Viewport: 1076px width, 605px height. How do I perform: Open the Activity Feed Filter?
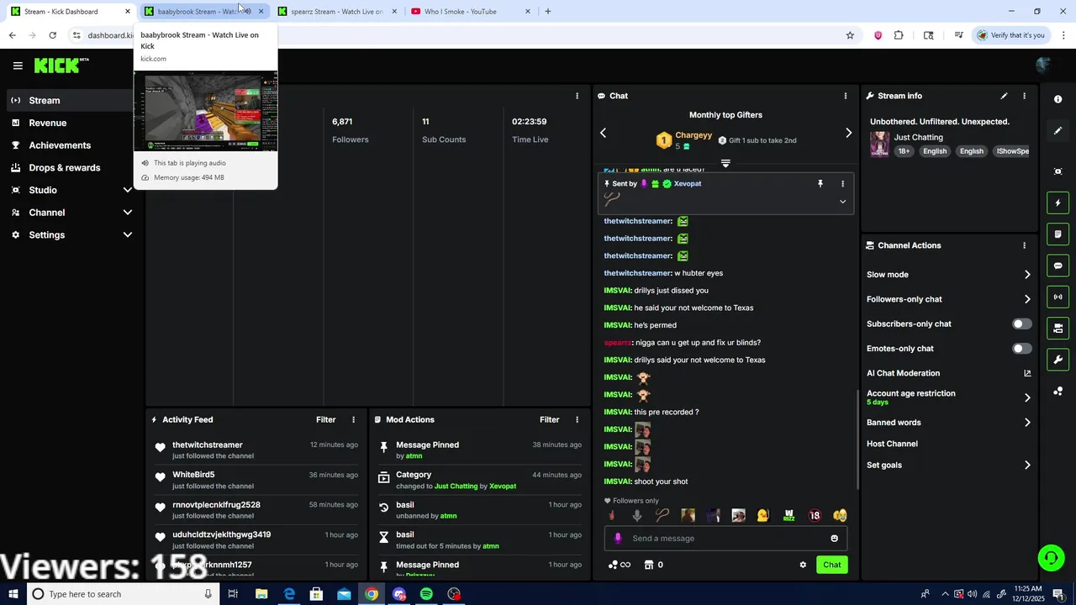pyautogui.click(x=325, y=419)
